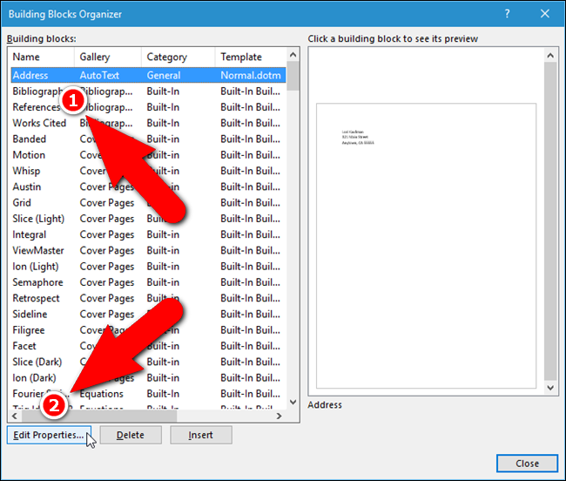The width and height of the screenshot is (566, 481).
Task: Click list scrollbar up arrow
Action: click(293, 55)
